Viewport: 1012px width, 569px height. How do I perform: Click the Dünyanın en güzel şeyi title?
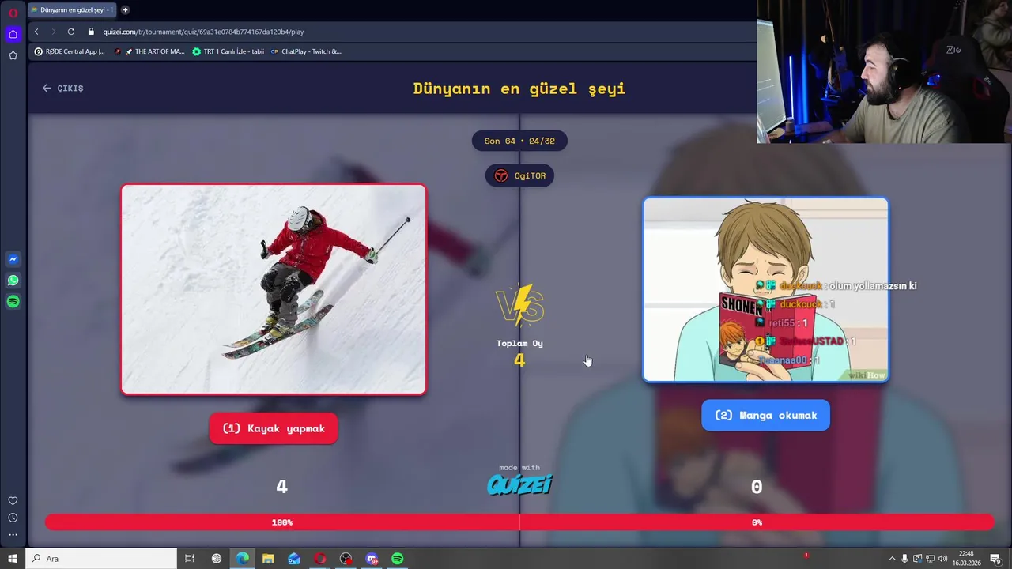519,88
